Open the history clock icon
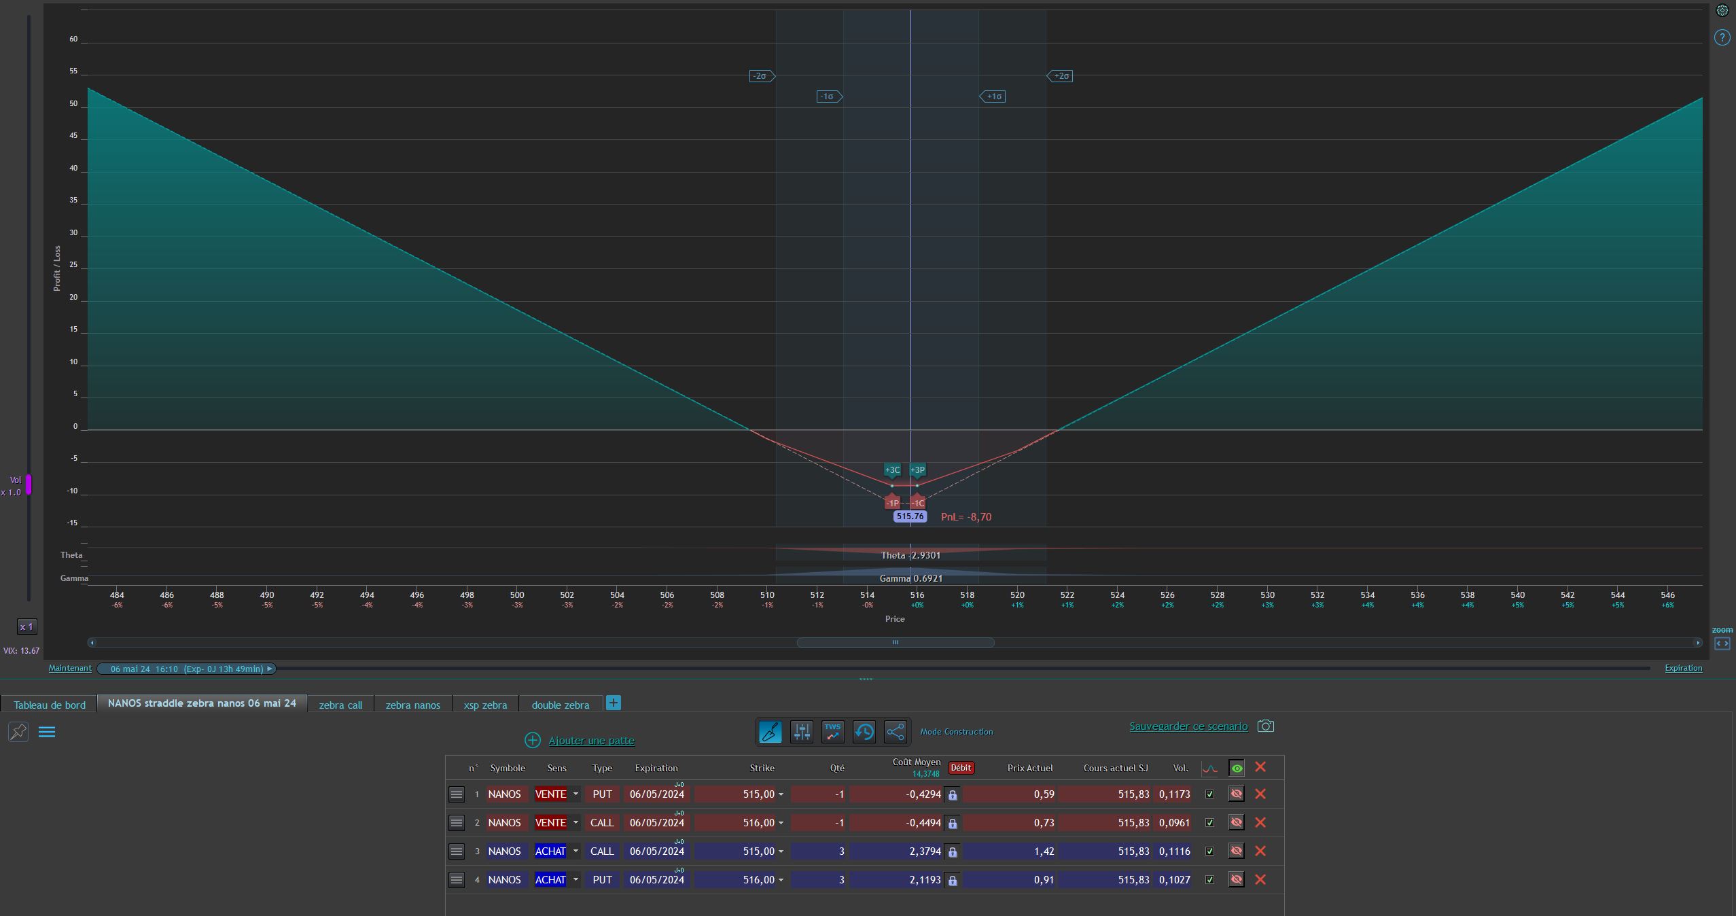The height and width of the screenshot is (916, 1736). point(864,732)
